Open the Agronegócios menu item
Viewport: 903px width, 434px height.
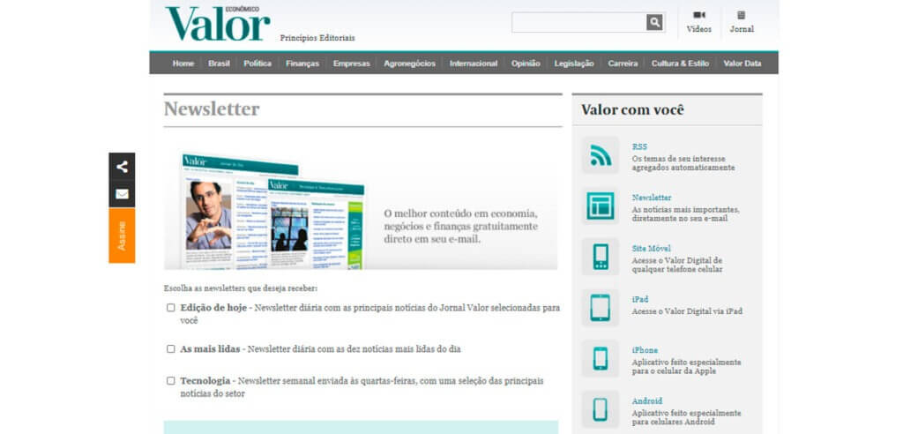point(409,64)
